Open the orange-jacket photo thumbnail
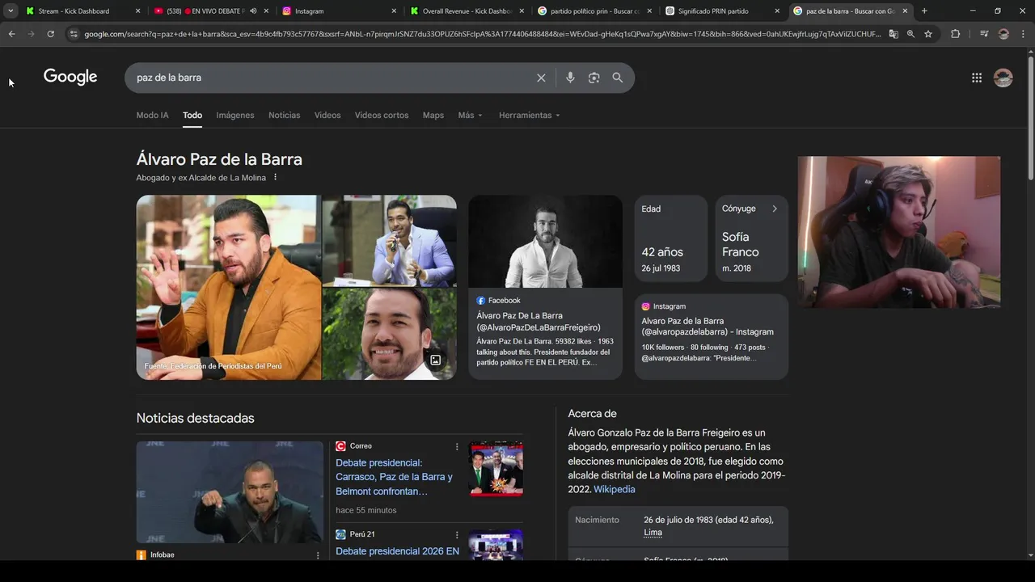Image resolution: width=1035 pixels, height=582 pixels. pyautogui.click(x=229, y=288)
